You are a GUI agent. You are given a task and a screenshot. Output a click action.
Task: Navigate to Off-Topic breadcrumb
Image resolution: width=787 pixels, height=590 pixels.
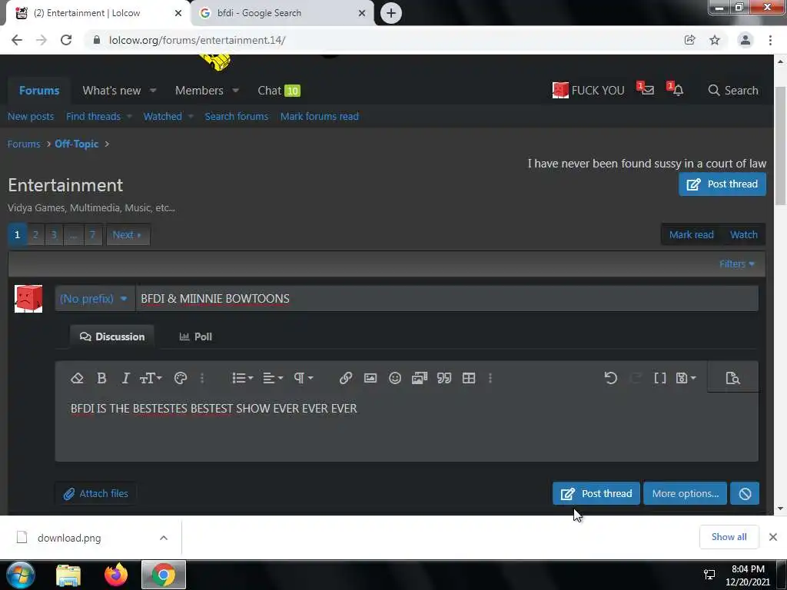77,144
